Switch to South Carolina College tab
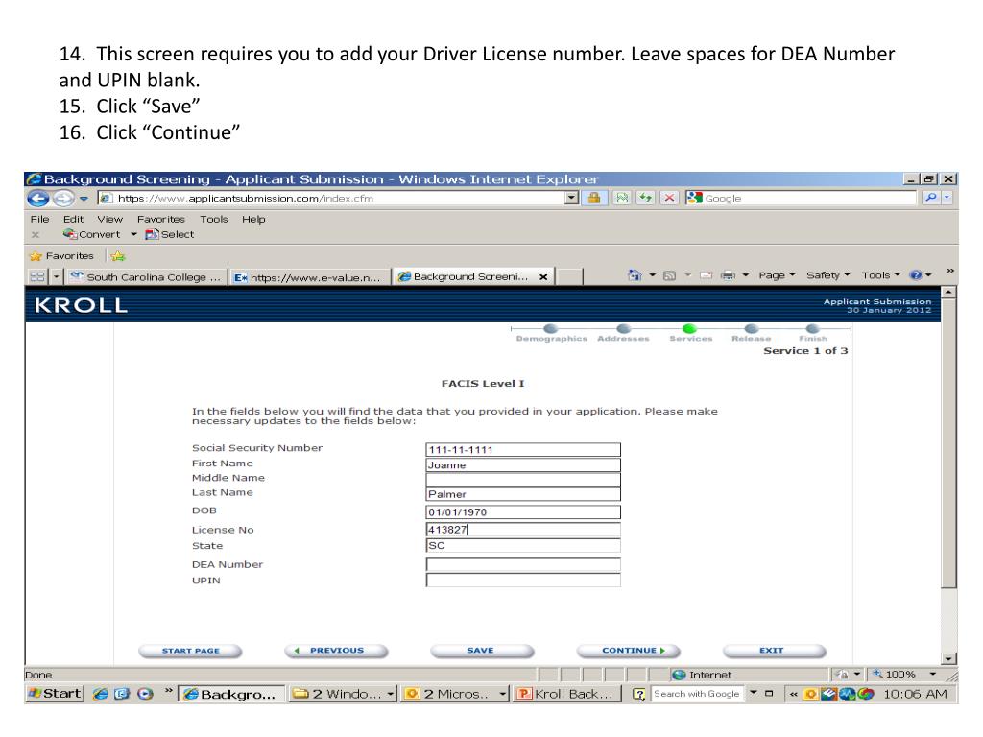The height and width of the screenshot is (737, 983). coord(146,277)
